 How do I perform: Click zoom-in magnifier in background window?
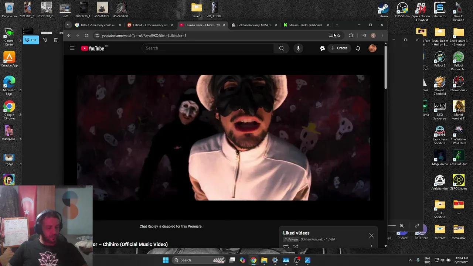(402, 226)
